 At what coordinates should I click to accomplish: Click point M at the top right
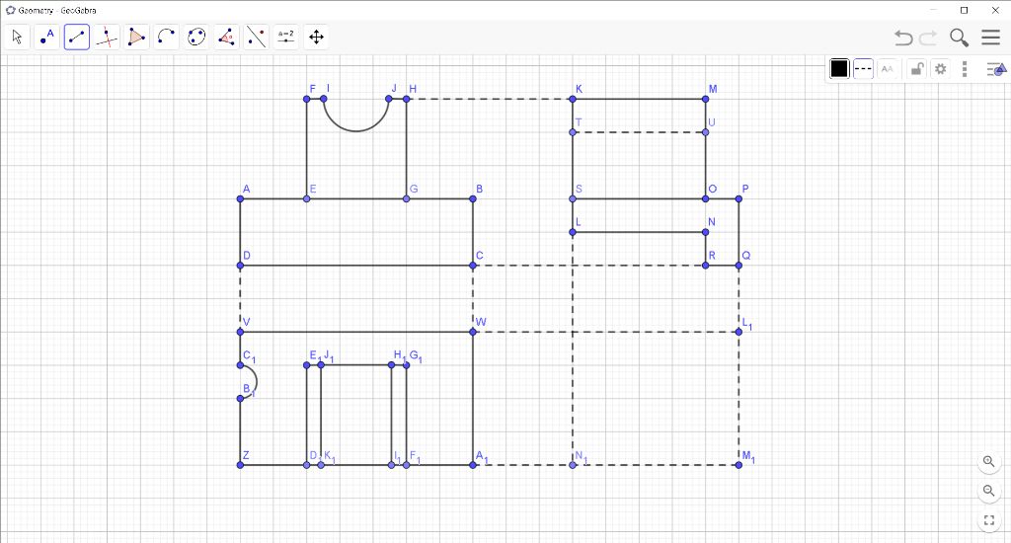(x=705, y=99)
